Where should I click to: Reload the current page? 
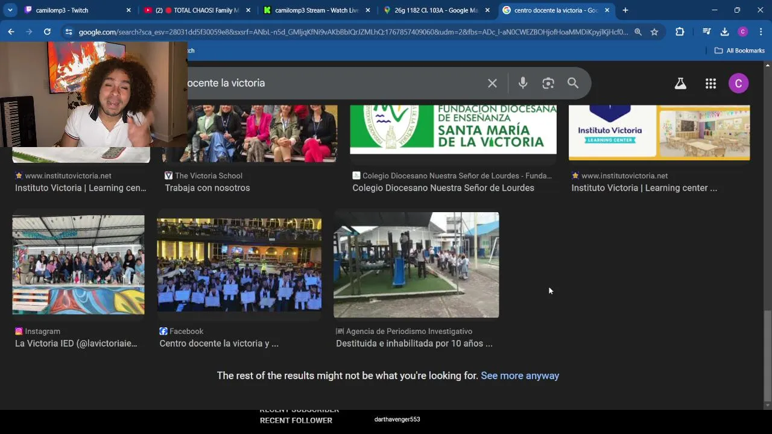click(47, 32)
